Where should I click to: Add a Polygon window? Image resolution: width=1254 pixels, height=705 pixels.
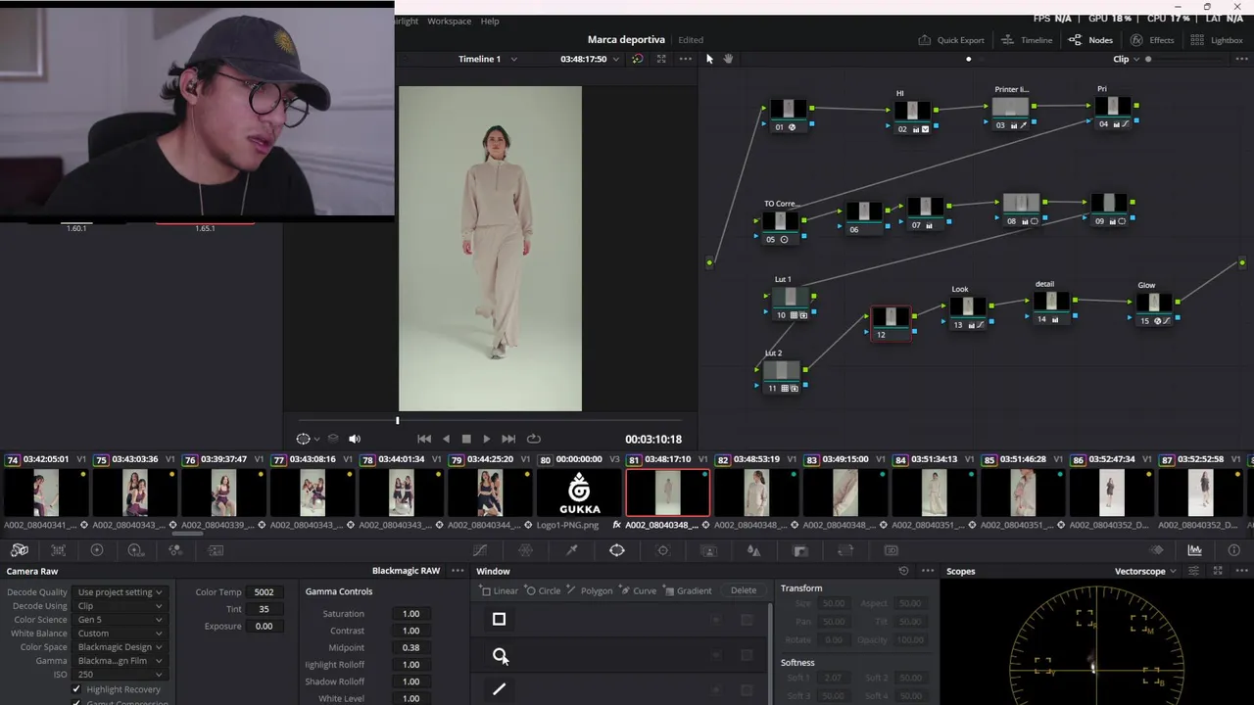[x=589, y=590]
